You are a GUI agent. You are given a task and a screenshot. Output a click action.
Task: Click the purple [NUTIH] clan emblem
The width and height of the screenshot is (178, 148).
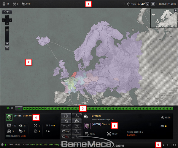tap(87, 126)
